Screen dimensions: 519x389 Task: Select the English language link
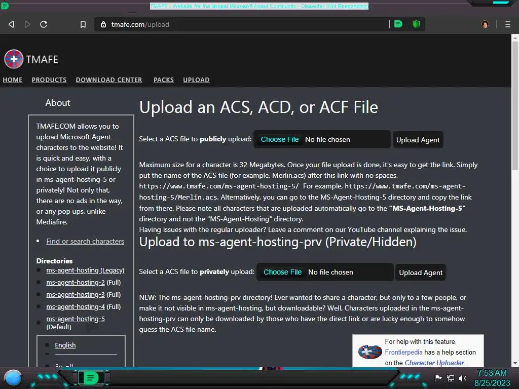65,345
